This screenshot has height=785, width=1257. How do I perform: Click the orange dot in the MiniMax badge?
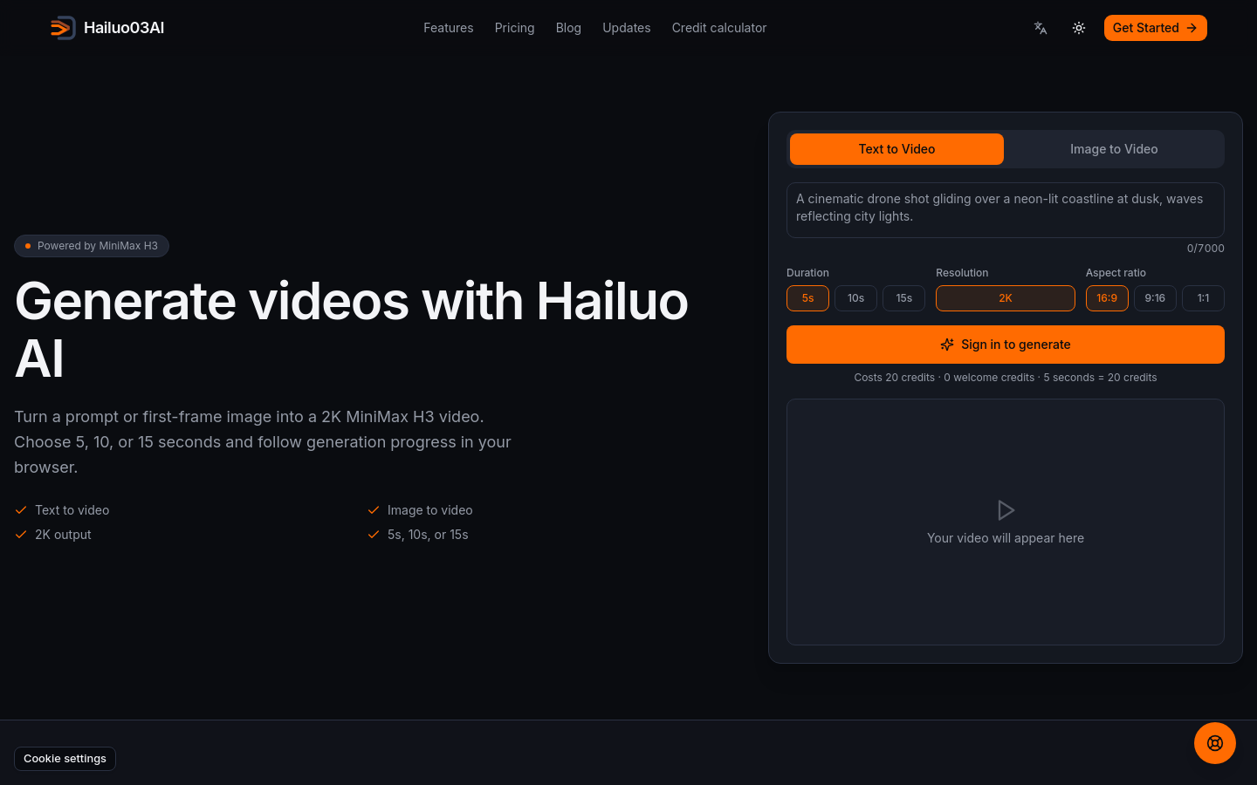click(28, 246)
